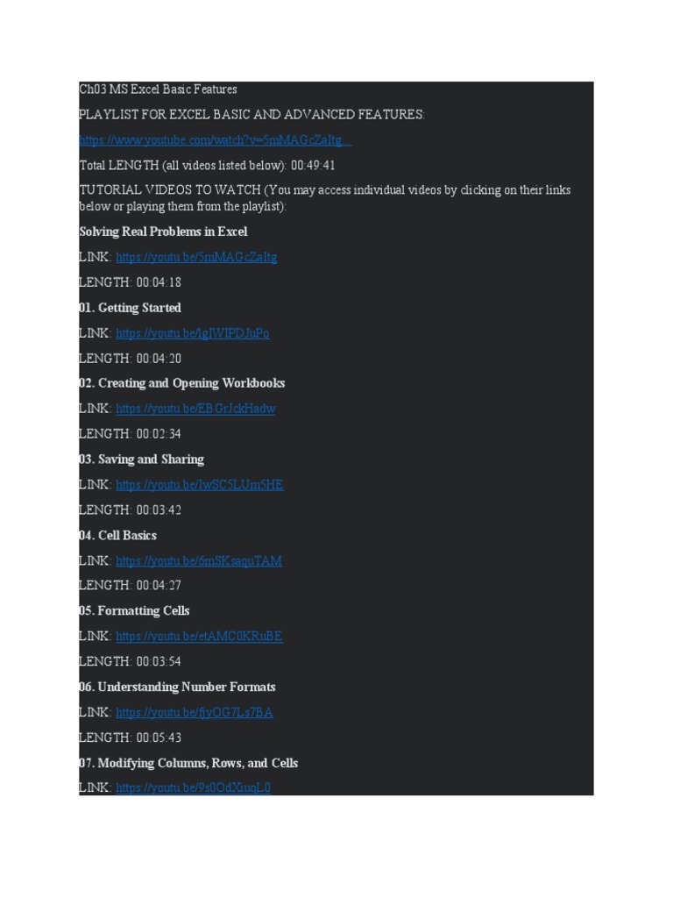Click the 03. Saving and Sharing heading
The height and width of the screenshot is (898, 673).
[x=141, y=460]
